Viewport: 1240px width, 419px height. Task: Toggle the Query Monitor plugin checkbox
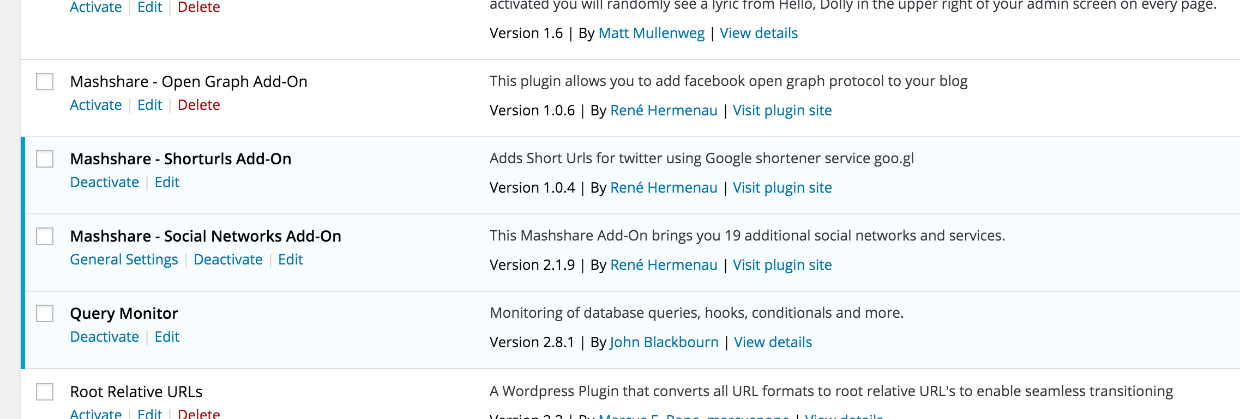click(45, 313)
